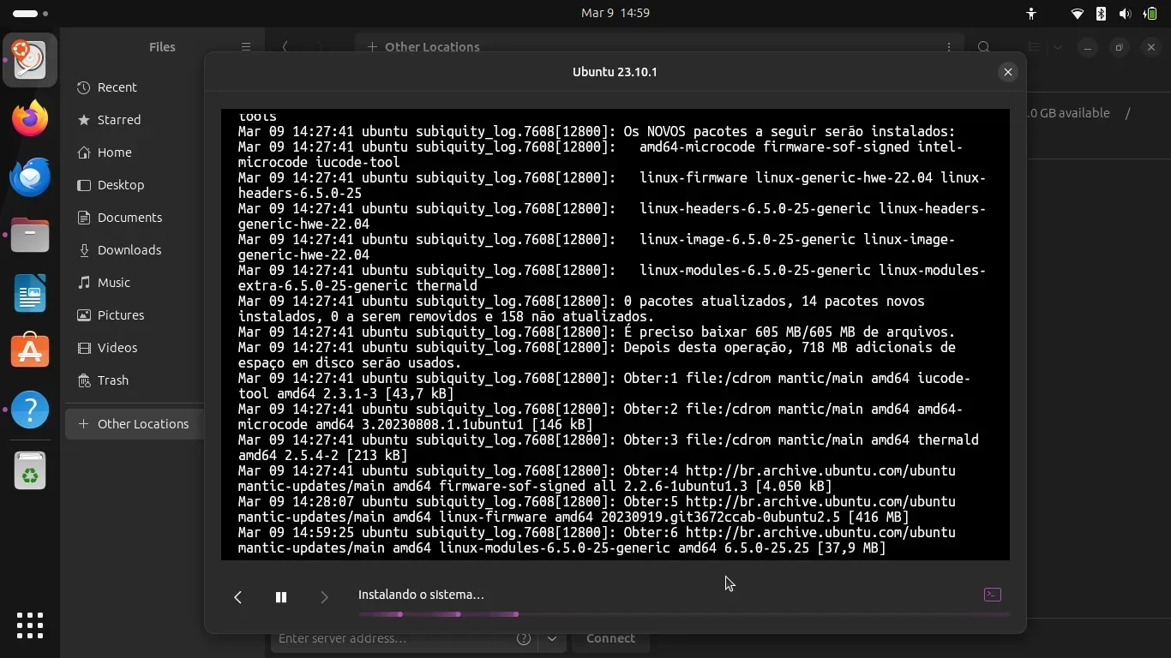Select Recent in the Files sidebar
This screenshot has height=658, width=1171.
point(117,87)
